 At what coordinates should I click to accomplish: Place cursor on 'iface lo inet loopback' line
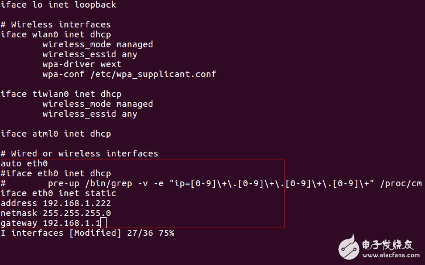(x=59, y=5)
